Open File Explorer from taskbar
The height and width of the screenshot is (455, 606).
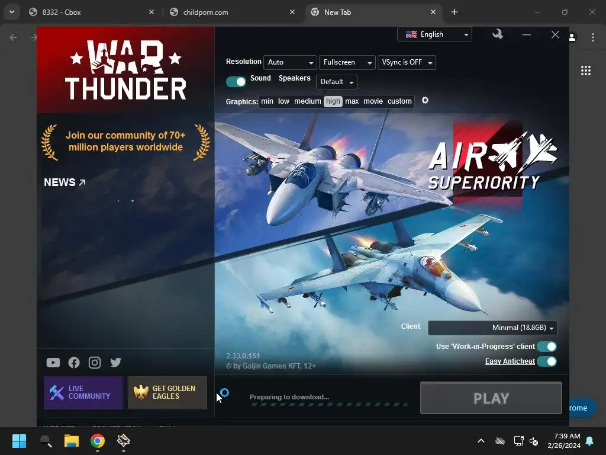tap(72, 441)
